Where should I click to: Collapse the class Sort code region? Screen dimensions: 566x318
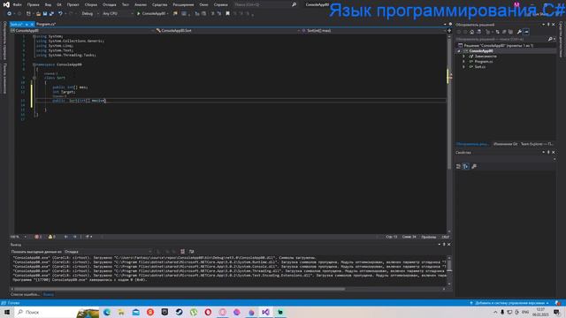tap(34, 78)
